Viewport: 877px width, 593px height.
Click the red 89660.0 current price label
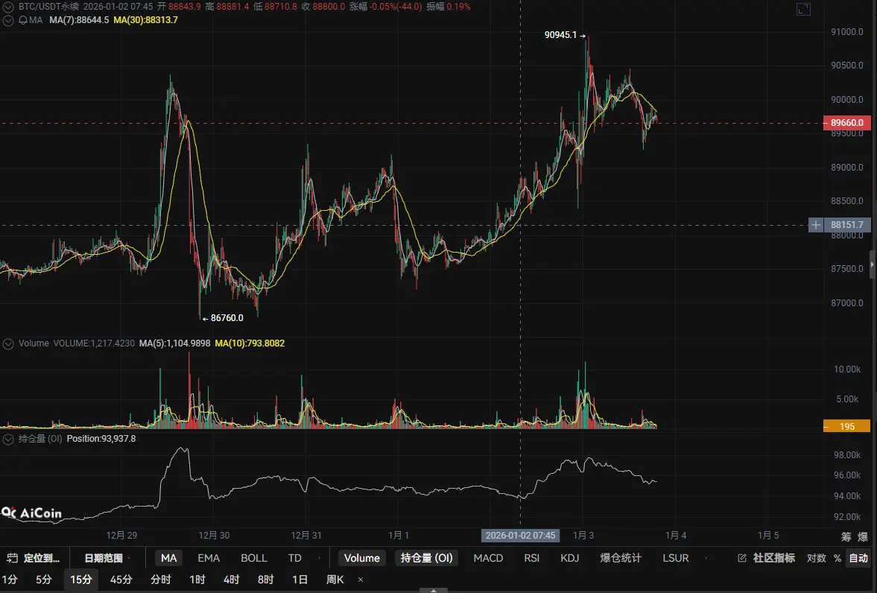[x=846, y=123]
